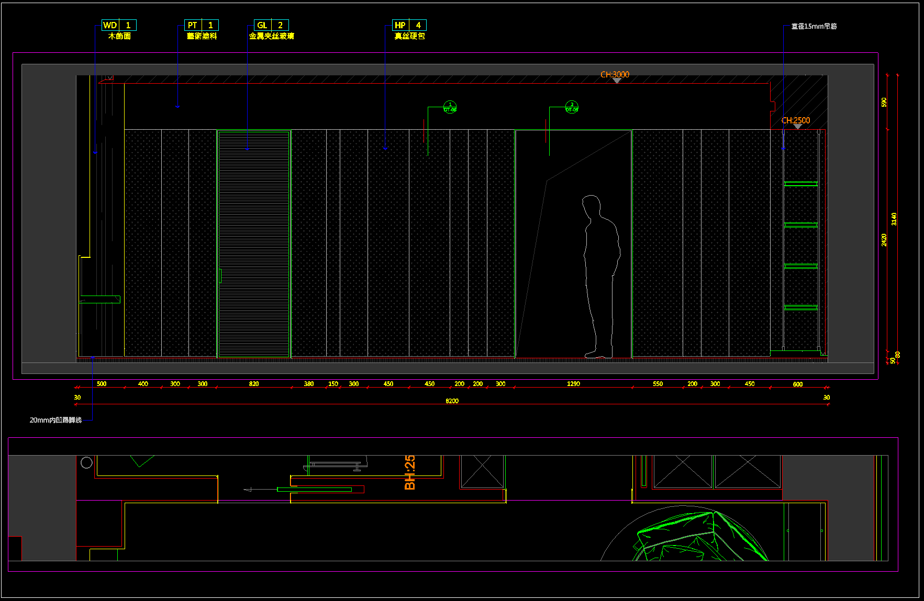
Task: Click the 真丝硬包 label
Action: (409, 36)
